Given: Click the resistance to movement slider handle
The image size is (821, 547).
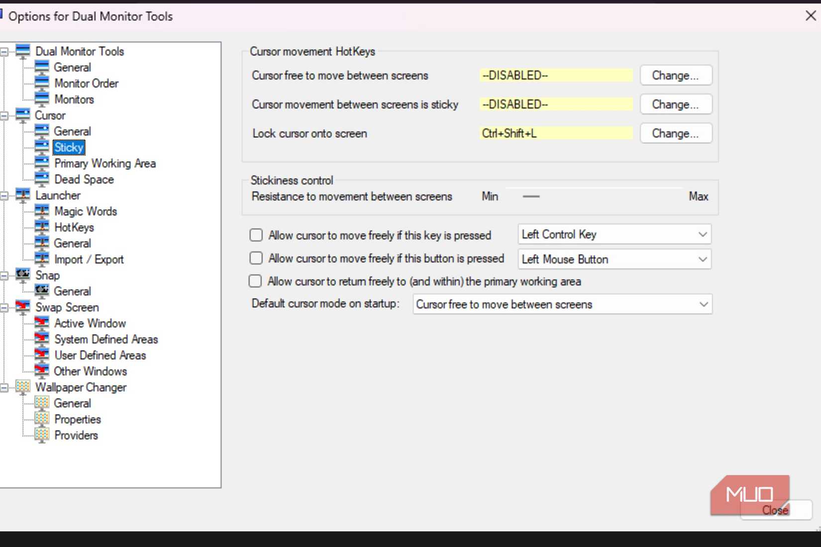Looking at the screenshot, I should 531,196.
